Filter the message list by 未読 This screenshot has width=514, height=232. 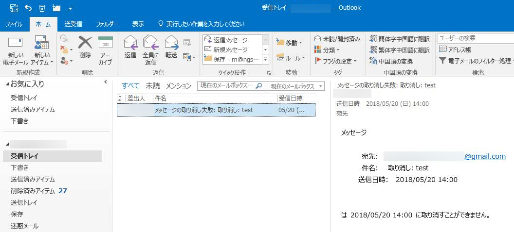[x=152, y=86]
